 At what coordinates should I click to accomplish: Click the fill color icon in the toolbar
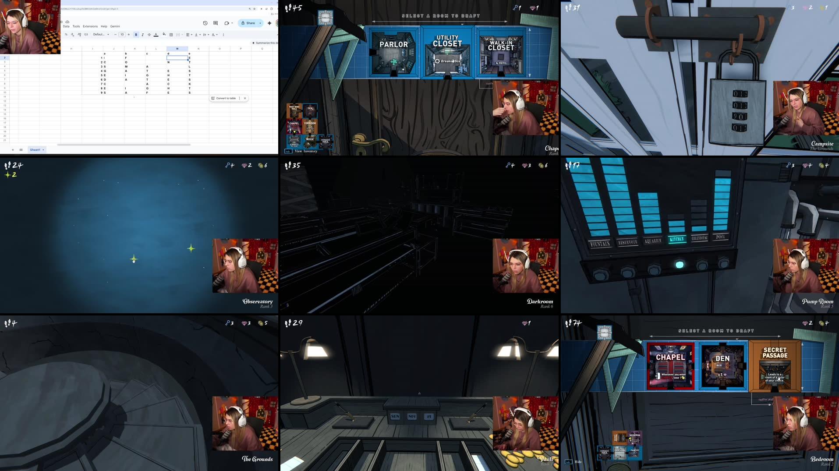click(x=164, y=34)
